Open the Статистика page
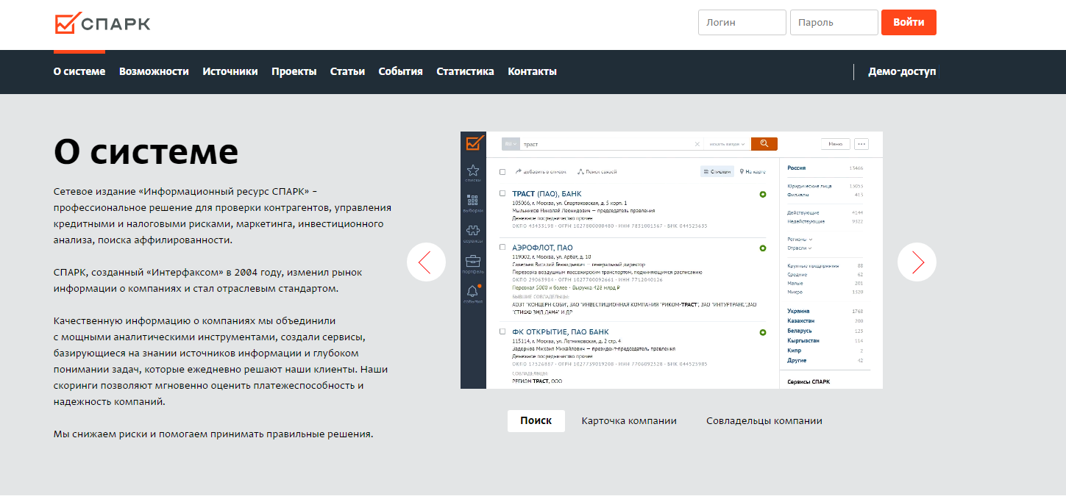 click(465, 71)
